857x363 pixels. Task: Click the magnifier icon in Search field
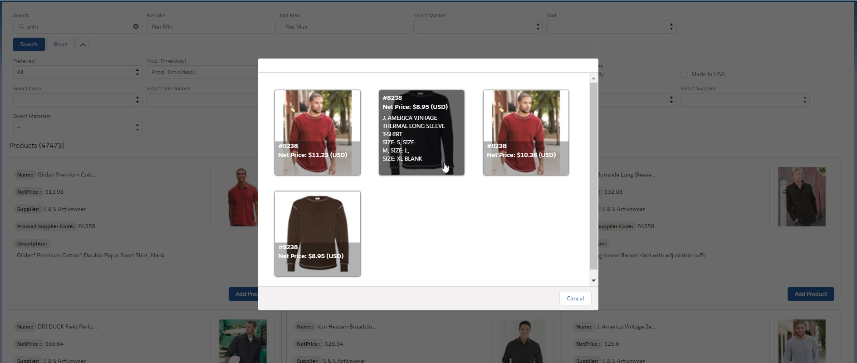coord(21,27)
